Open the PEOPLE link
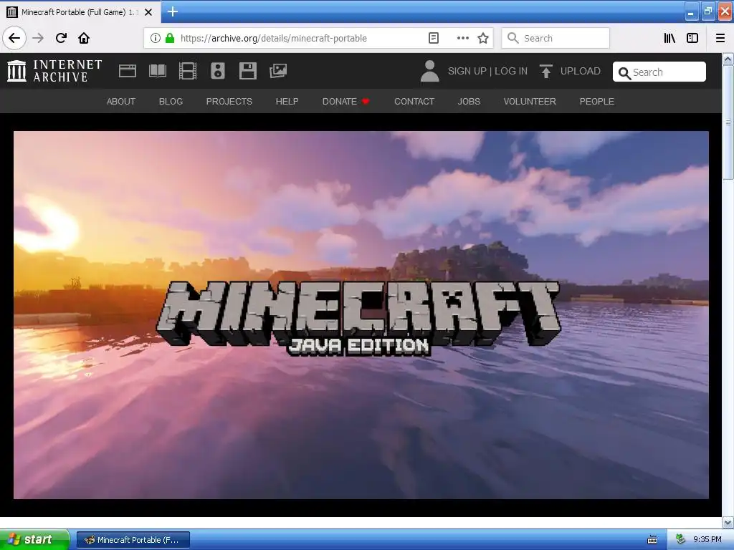 tap(597, 102)
